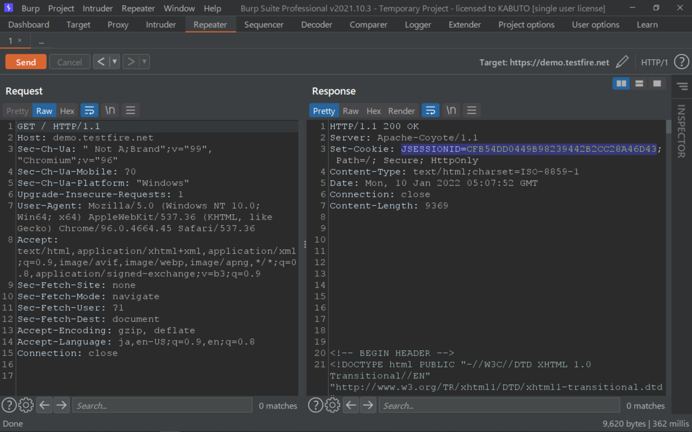The height and width of the screenshot is (432, 692).
Task: Click HTTP/1 protocol selector
Action: point(655,62)
